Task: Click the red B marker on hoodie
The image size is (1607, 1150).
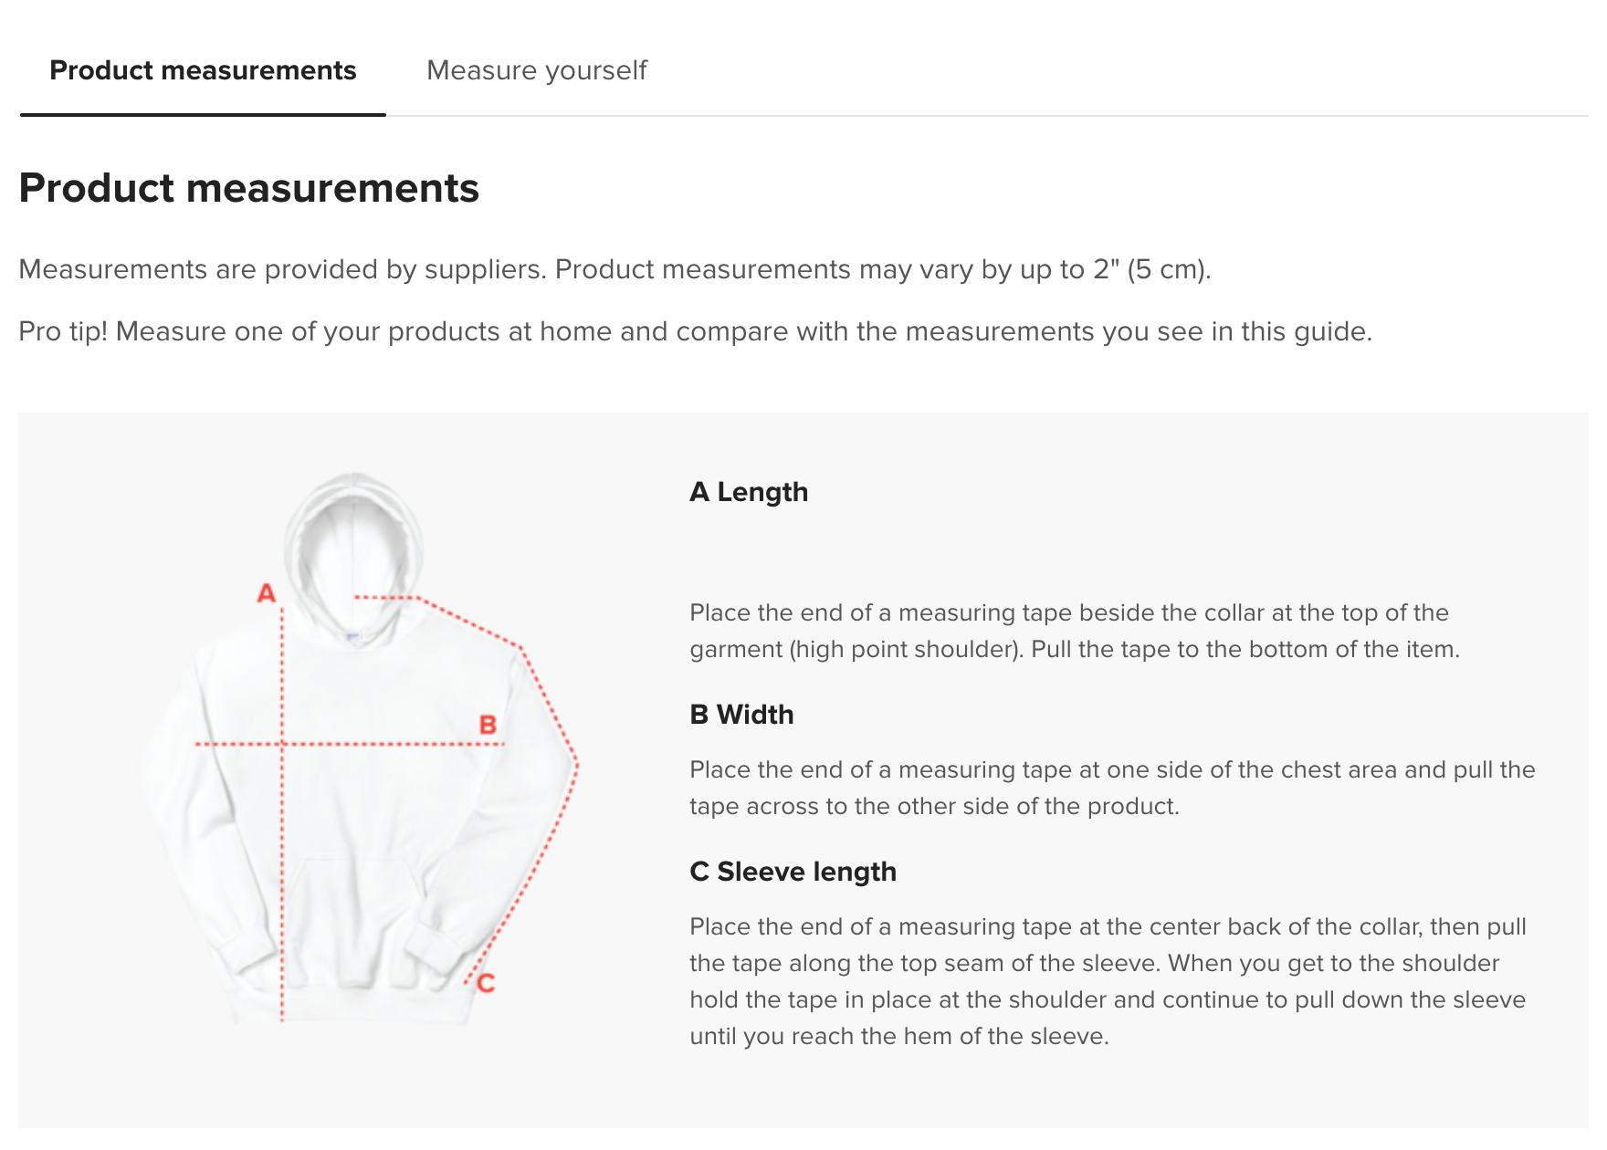Action: pos(488,725)
